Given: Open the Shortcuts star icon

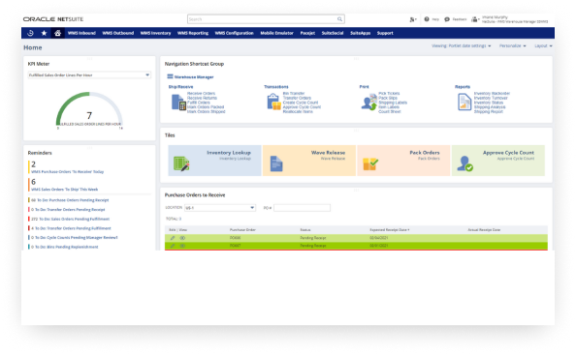Looking at the screenshot, I should [x=44, y=33].
